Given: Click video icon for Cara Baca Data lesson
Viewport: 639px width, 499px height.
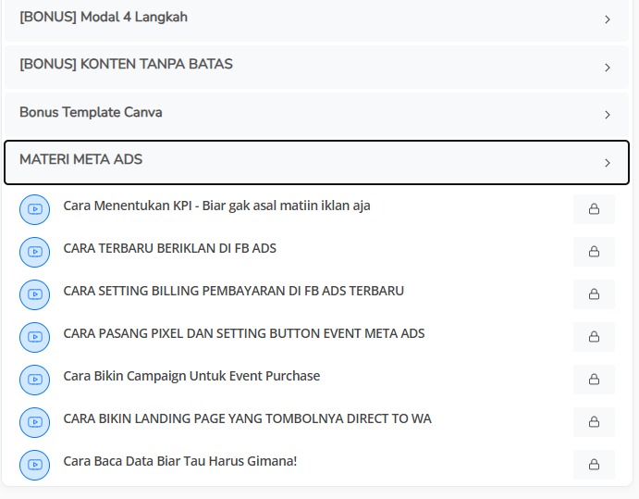Looking at the screenshot, I should coord(34,465).
